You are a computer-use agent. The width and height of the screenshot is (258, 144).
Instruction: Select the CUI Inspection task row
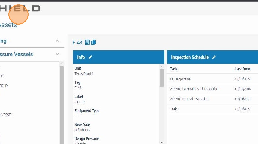212,79
